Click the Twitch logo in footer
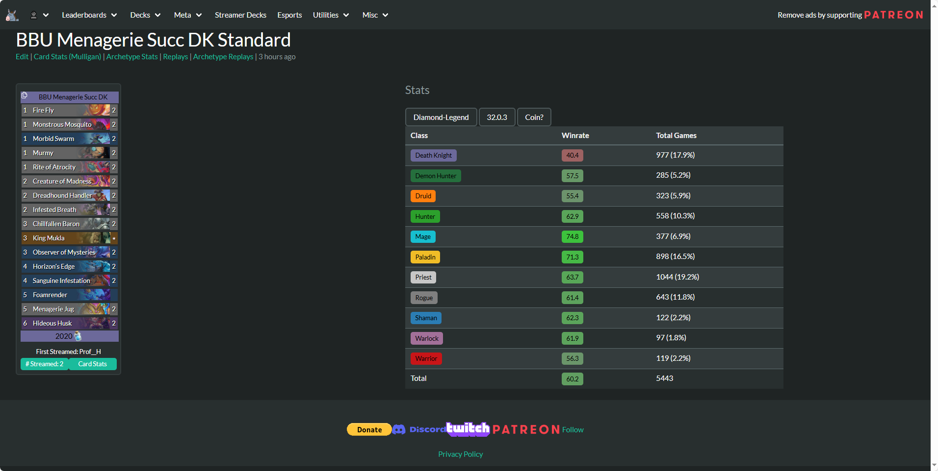 pyautogui.click(x=468, y=429)
